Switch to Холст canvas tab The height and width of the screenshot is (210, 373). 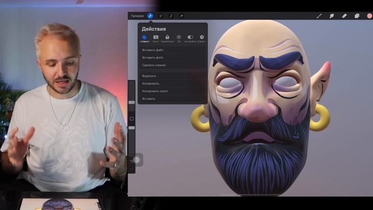(156, 39)
